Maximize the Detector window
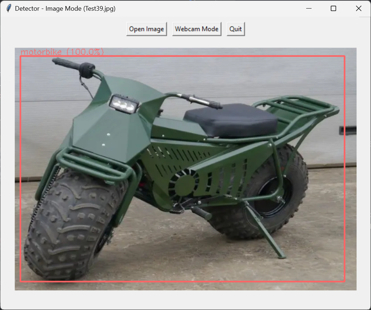This screenshot has width=371, height=310. click(x=333, y=9)
